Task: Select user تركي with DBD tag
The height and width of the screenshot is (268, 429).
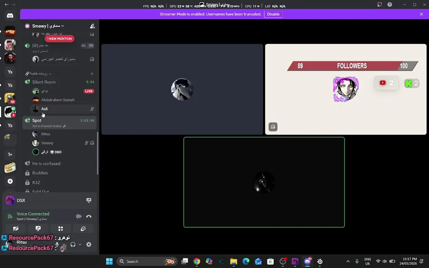Action: click(x=63, y=152)
